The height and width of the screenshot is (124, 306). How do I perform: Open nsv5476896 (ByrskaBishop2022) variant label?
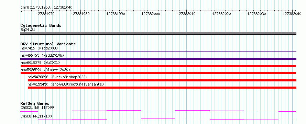click(57, 77)
